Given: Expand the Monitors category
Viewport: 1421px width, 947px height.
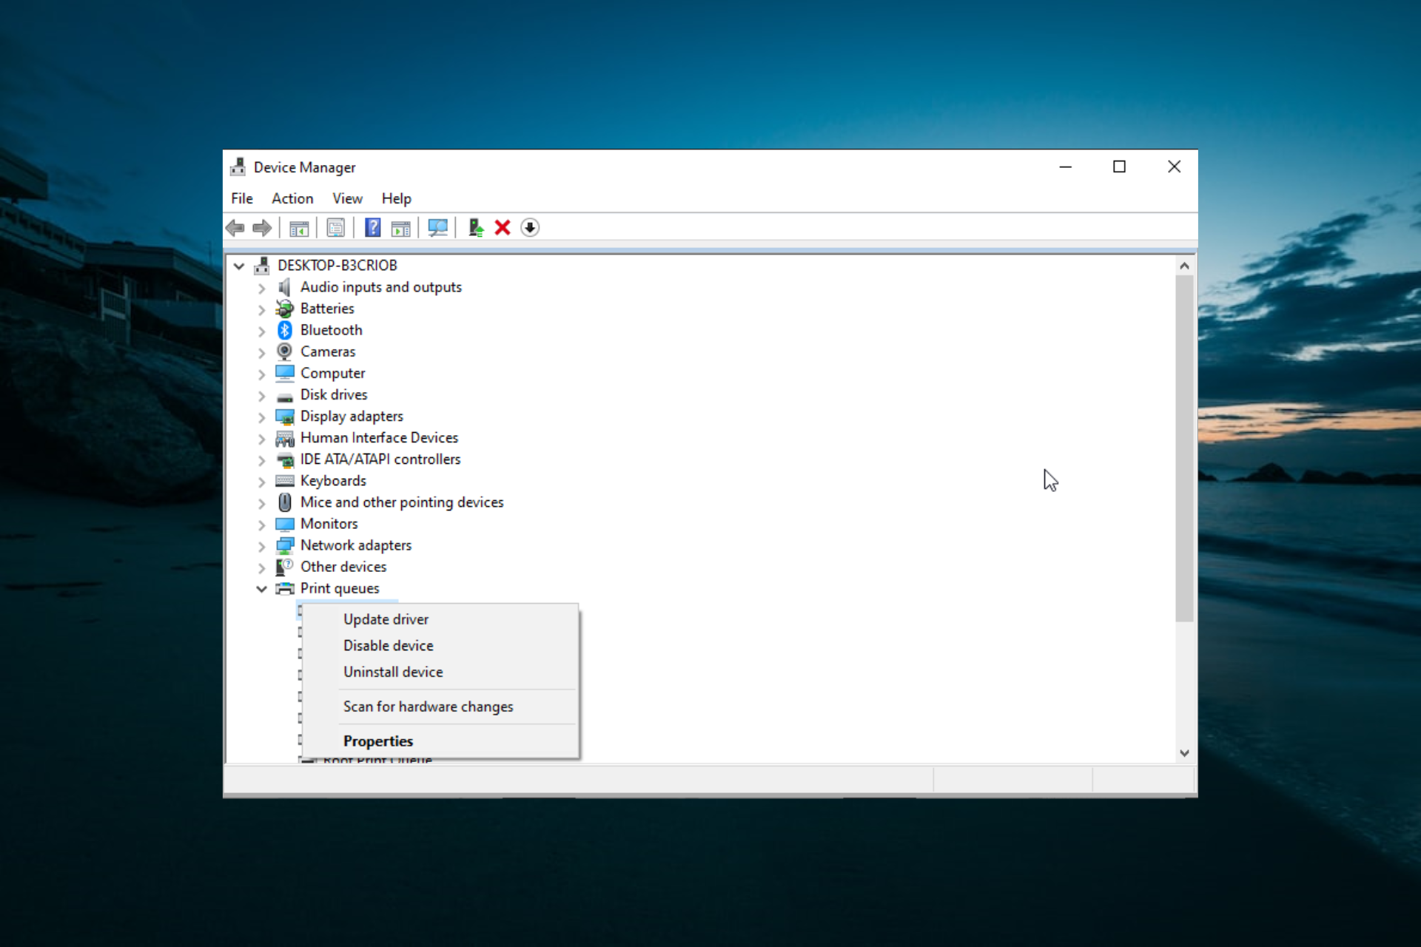Looking at the screenshot, I should (x=261, y=525).
